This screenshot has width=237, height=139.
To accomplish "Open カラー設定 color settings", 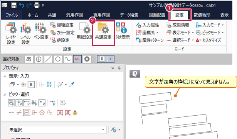I will 62,33.
